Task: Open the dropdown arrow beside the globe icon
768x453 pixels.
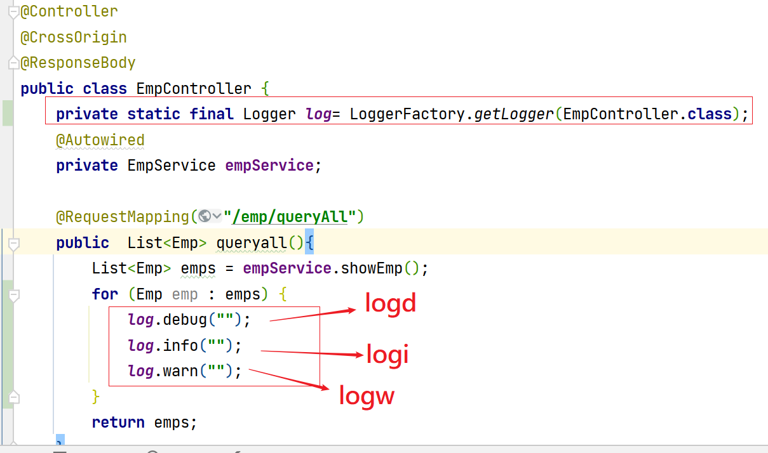Action: 217,217
